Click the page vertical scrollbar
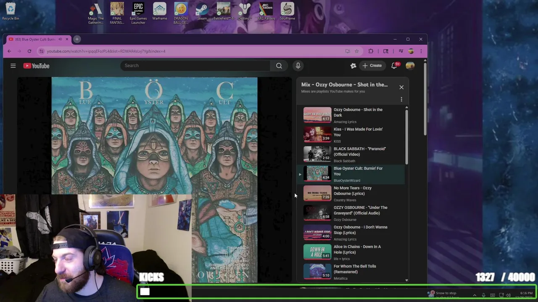Screen dimensions: 538x302 tap(425, 99)
